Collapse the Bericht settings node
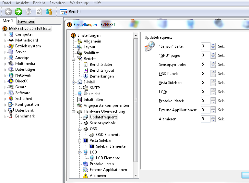 pos(73,59)
